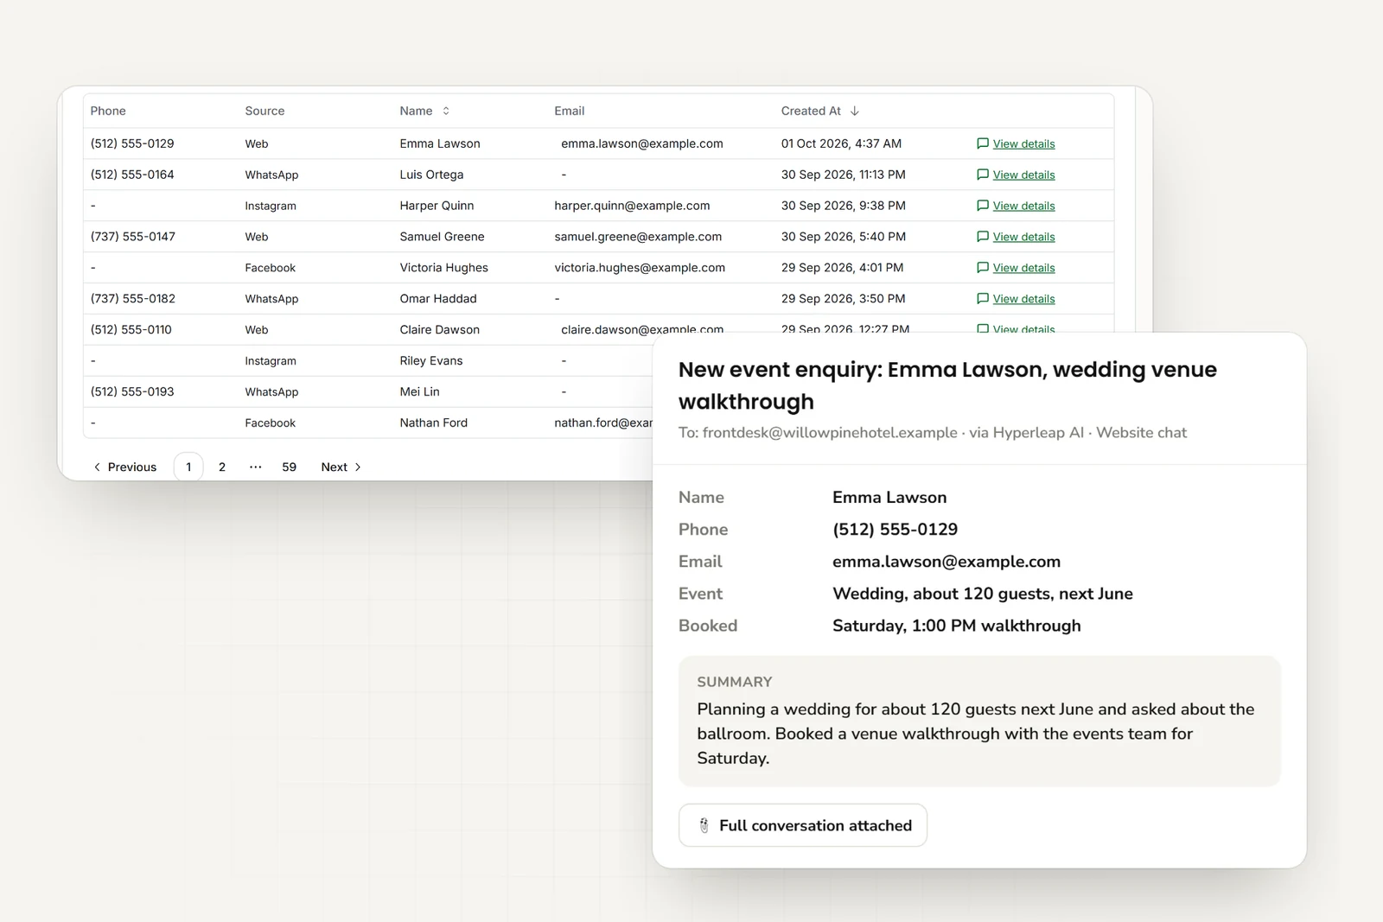Select the Instagram source cell in Harper Quinn's row
This screenshot has height=922, width=1383.
click(x=271, y=206)
